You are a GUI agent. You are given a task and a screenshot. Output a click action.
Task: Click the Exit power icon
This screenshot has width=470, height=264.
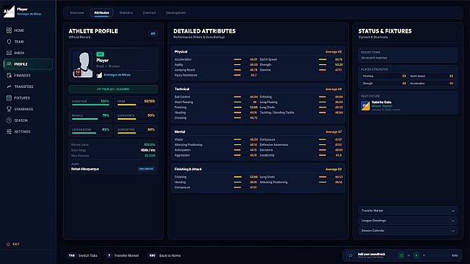click(8, 245)
